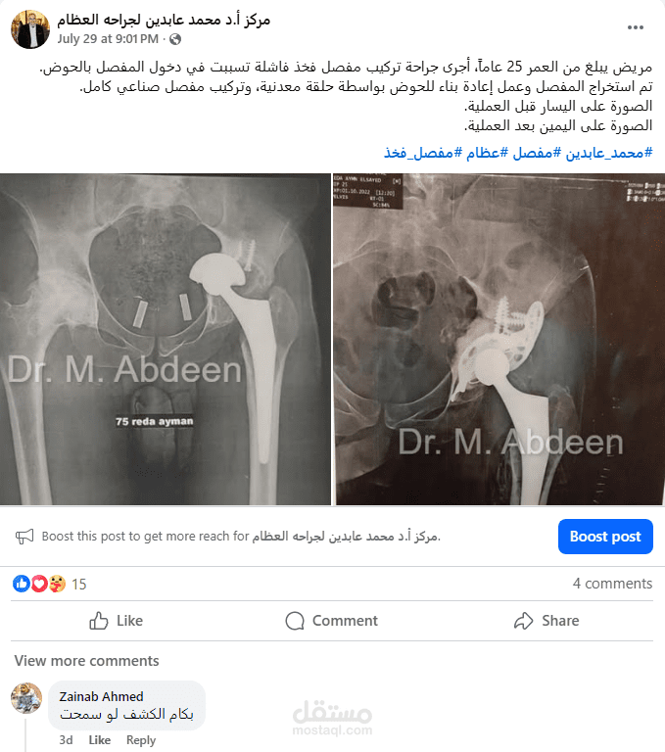Click the page profile picture avatar
This screenshot has height=752, width=665.
coord(30,29)
